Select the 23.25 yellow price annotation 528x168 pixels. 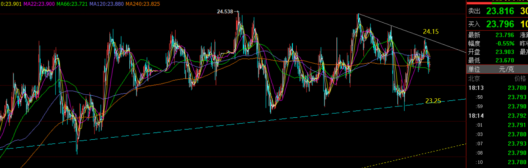pos(433,100)
